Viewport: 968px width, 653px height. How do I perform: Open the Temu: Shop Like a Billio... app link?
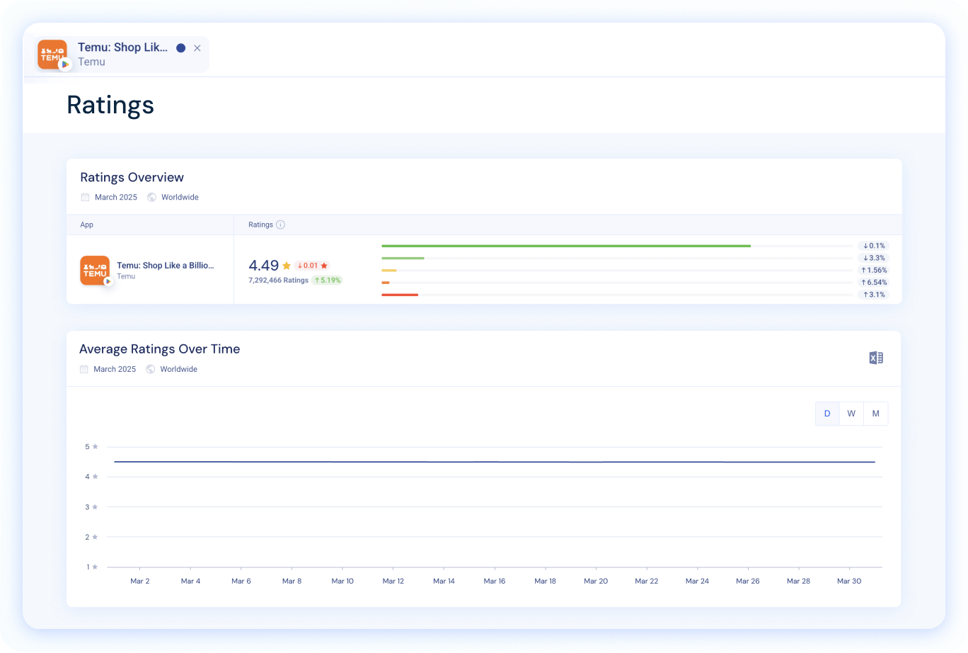(166, 266)
